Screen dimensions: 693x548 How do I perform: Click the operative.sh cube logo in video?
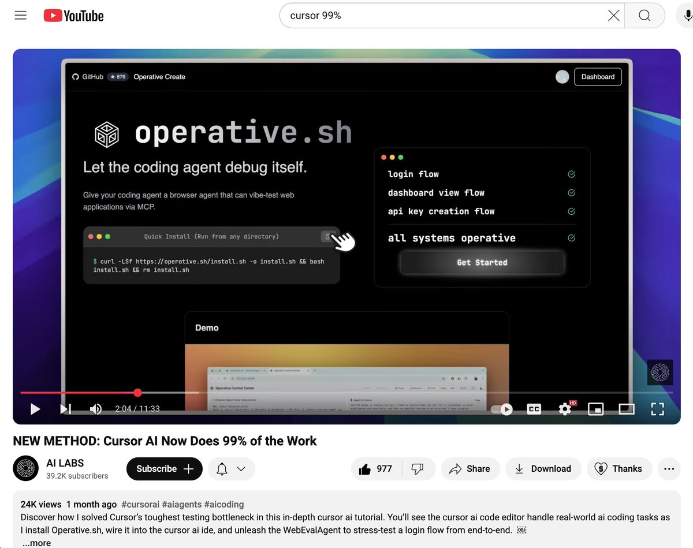pyautogui.click(x=107, y=135)
